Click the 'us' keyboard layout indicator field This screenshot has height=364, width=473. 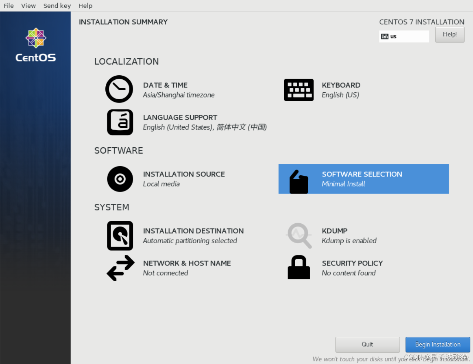404,37
